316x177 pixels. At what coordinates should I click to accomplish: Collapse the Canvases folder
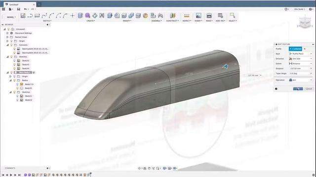[x=7, y=45]
